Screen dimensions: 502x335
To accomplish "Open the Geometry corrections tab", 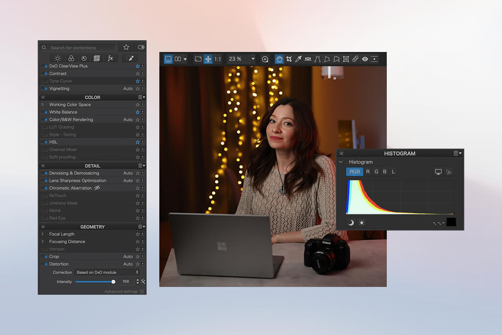I will pos(97,58).
